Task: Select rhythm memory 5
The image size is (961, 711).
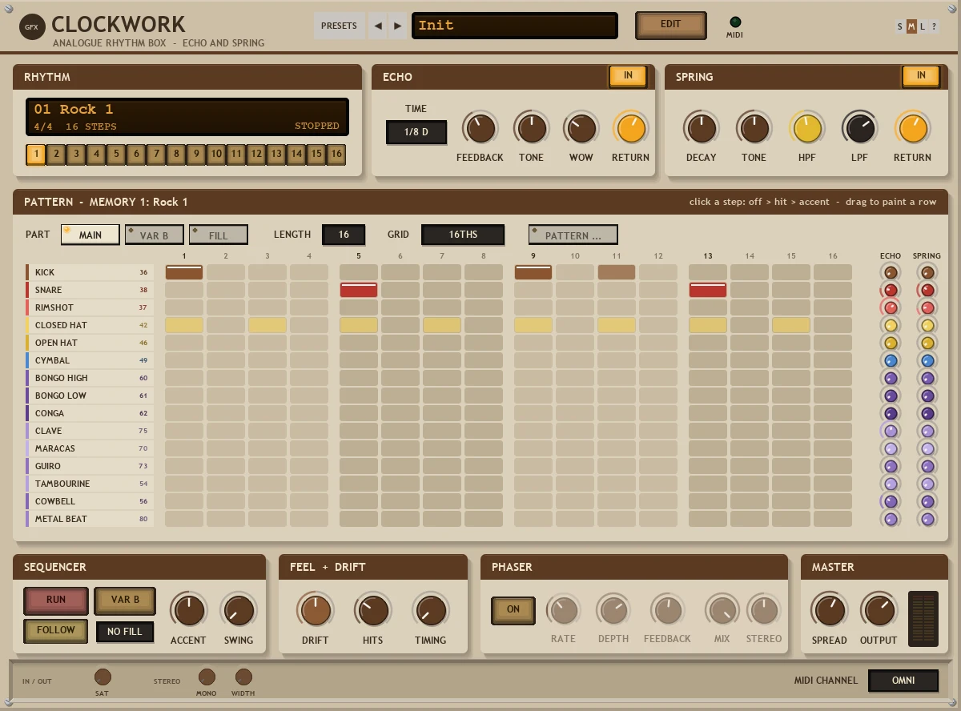Action: (x=116, y=154)
